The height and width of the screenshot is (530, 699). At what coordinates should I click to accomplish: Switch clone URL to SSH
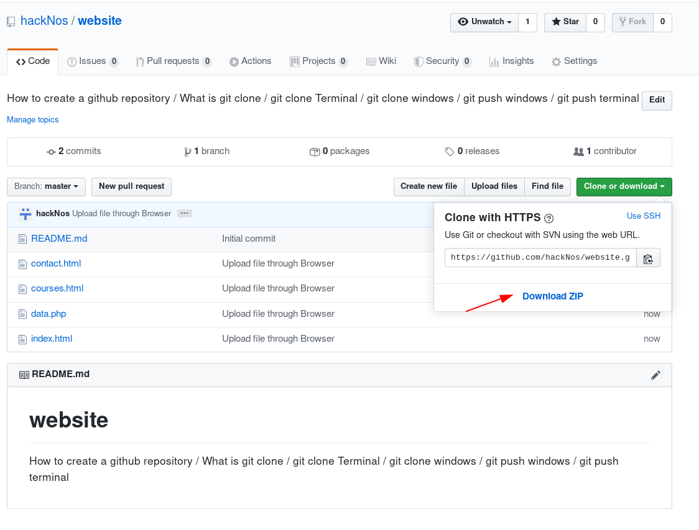coord(644,216)
